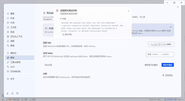The width and height of the screenshot is (185, 101).
Task: Select the 已归档对话 archive icon
Action: tap(8, 72)
